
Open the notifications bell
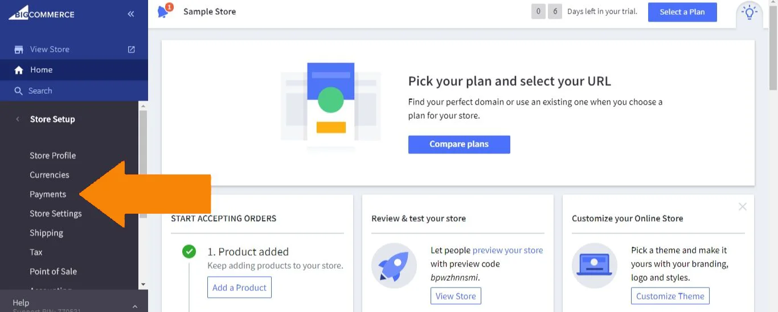pos(163,11)
